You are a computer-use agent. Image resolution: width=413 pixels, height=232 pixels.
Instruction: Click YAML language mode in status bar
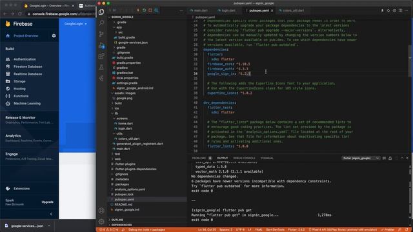click(x=259, y=229)
